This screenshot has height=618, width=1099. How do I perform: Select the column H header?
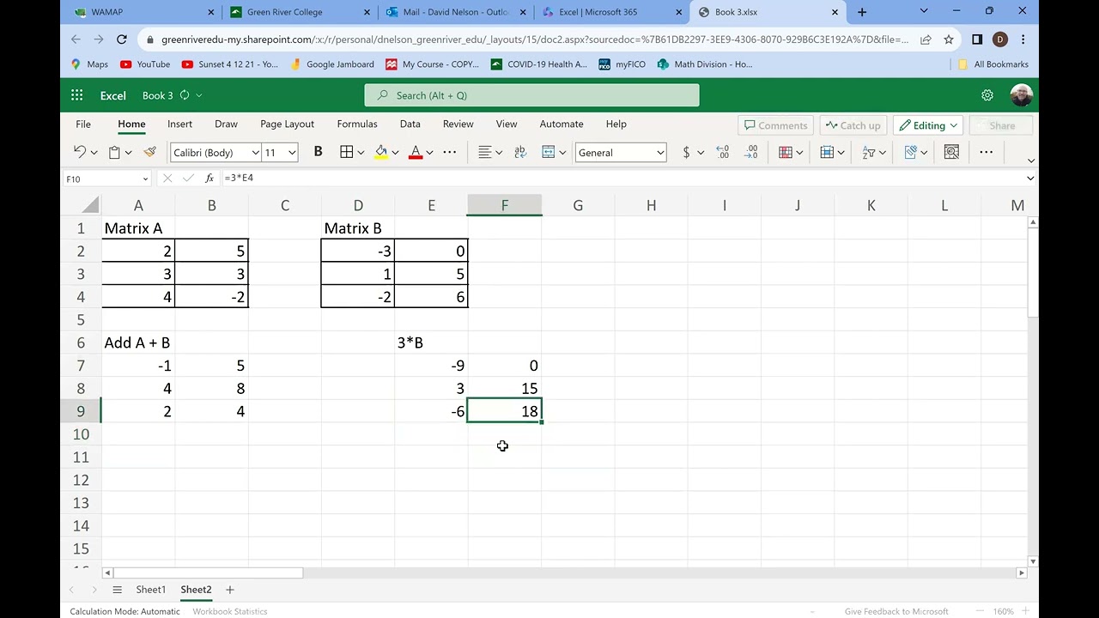click(x=651, y=205)
